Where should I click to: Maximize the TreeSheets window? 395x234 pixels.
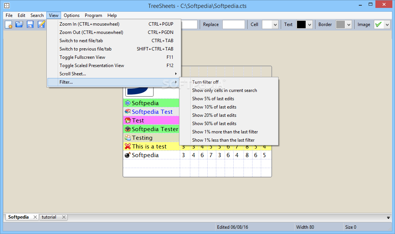pos(370,4)
